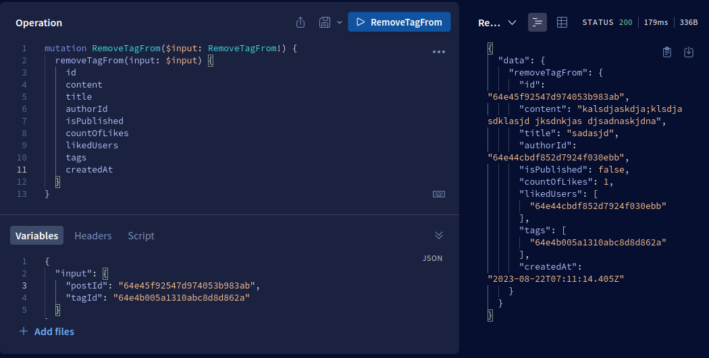Run the RemoveTagFrom mutation

pos(399,22)
